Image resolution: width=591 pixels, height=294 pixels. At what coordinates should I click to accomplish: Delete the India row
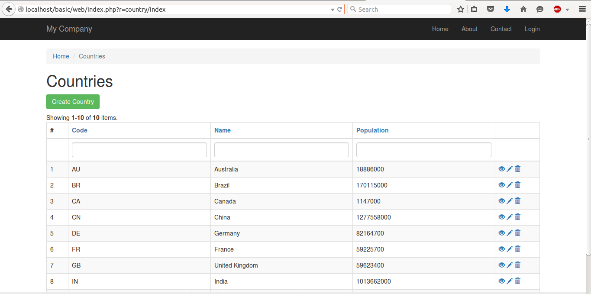click(x=517, y=281)
